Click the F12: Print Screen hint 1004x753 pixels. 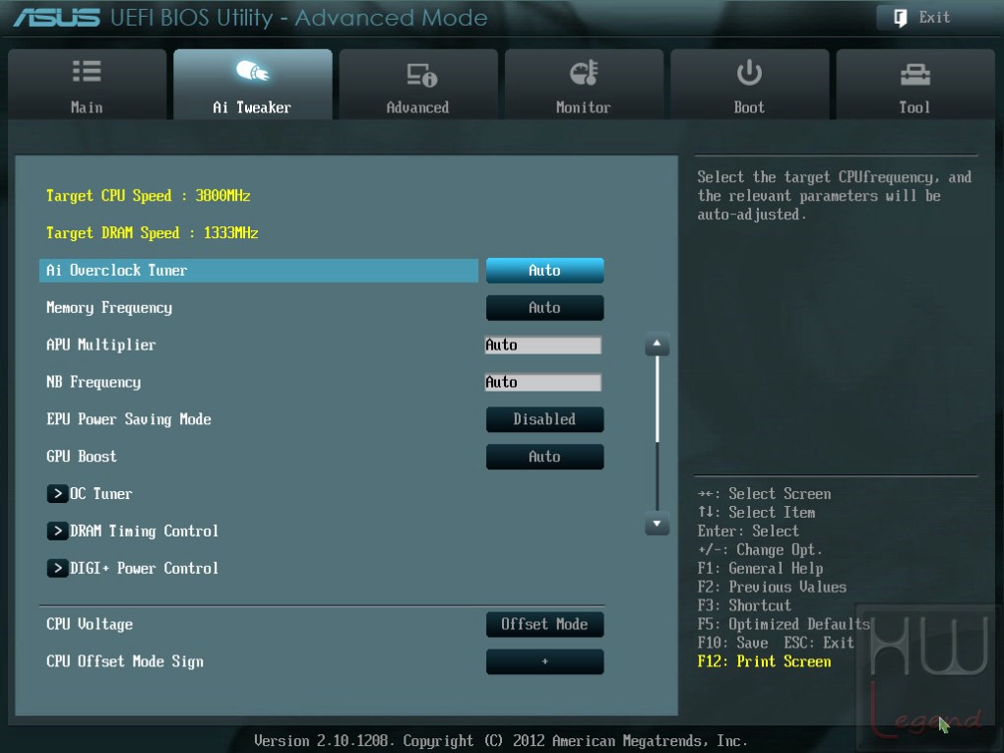coord(765,661)
